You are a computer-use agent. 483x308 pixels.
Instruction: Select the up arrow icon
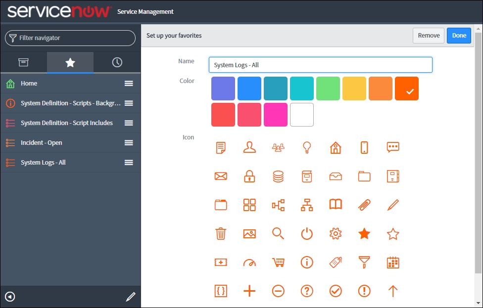[x=393, y=291]
